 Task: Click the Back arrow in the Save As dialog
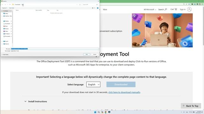(x=2, y=4)
